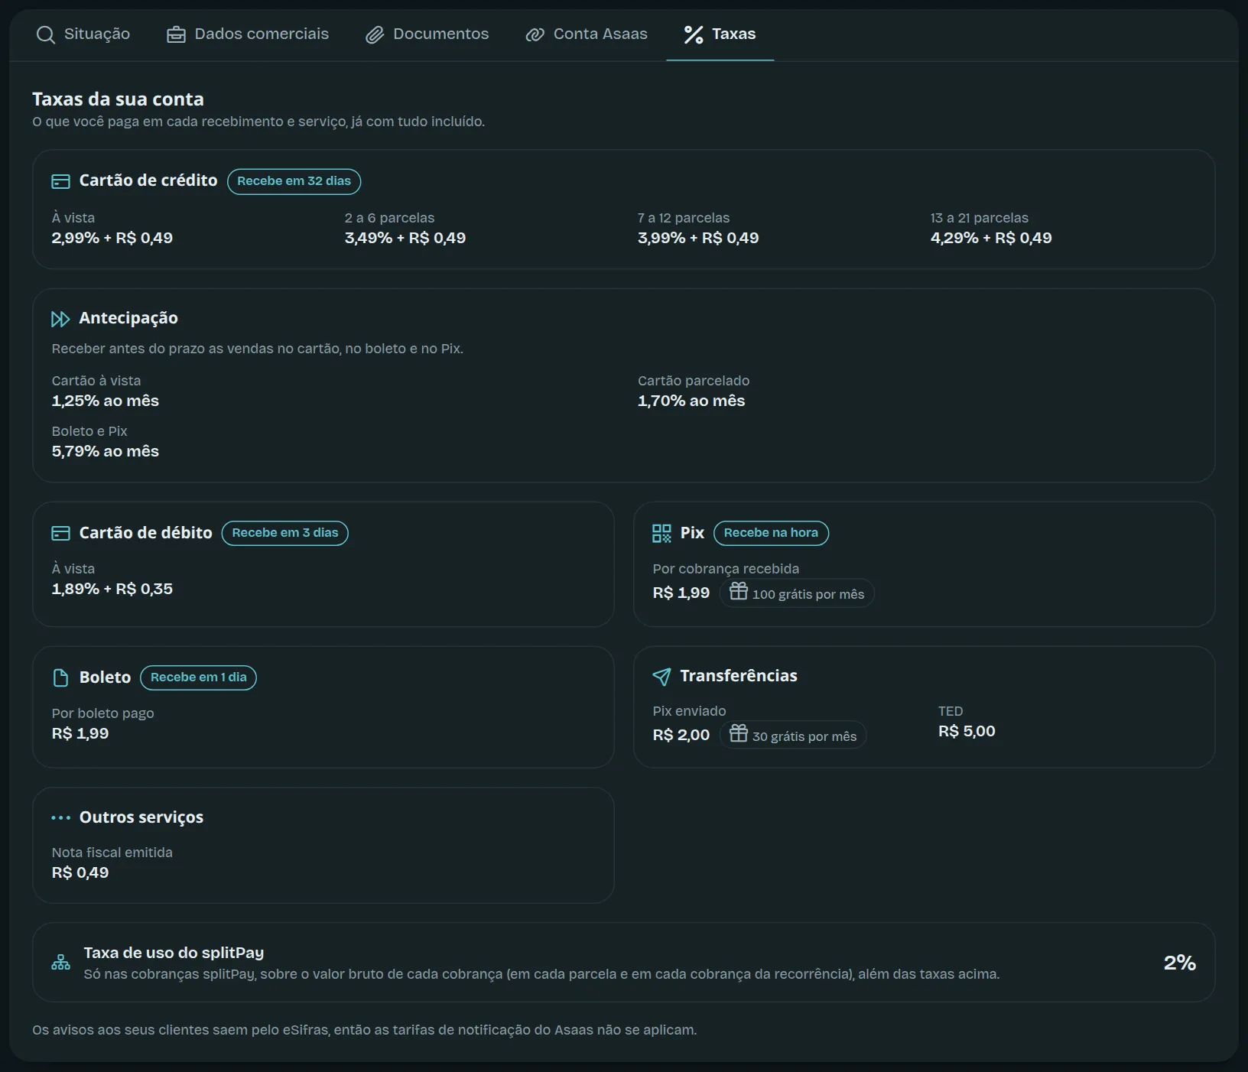Click the paperclip icon beside Documentos
1248x1072 pixels.
pyautogui.click(x=375, y=35)
